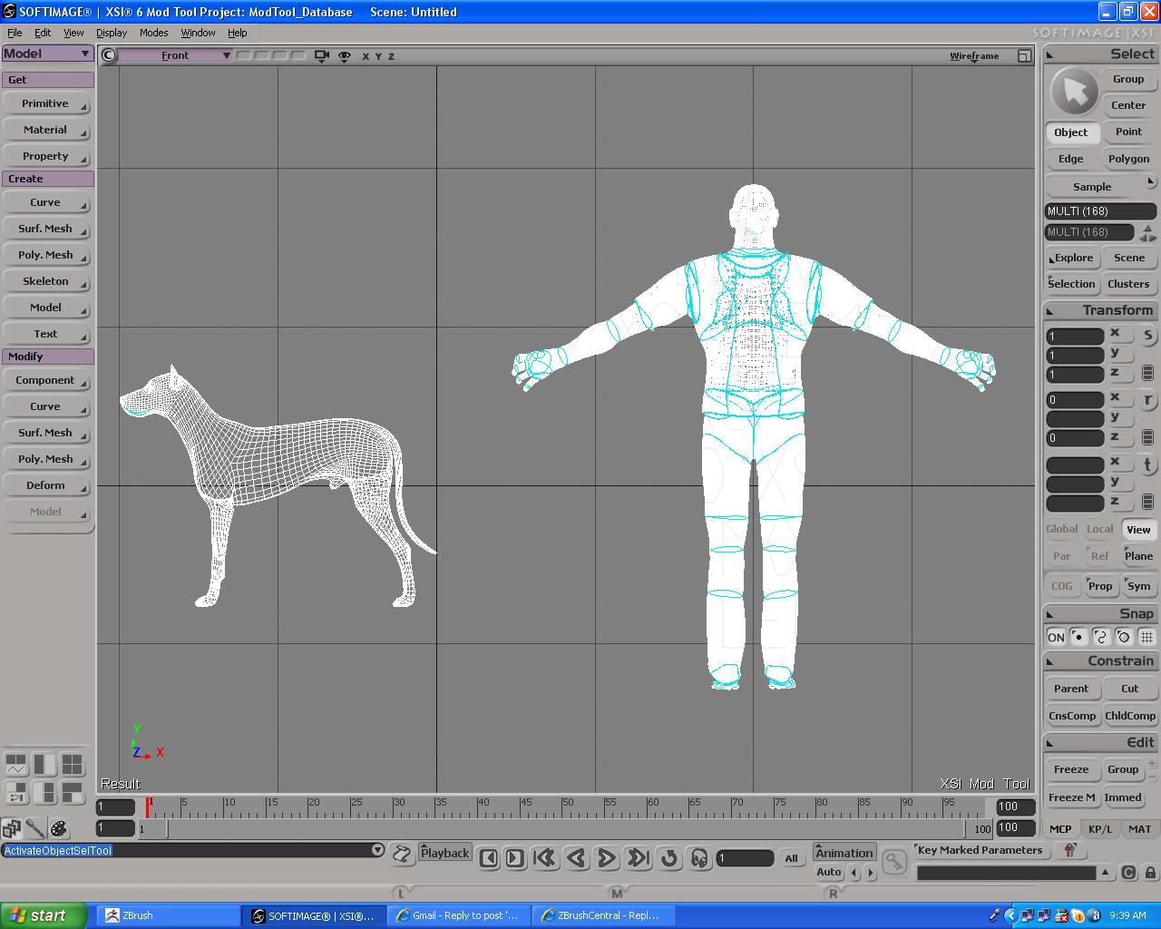This screenshot has height=929, width=1161.
Task: Expand the Wireframe display mode menu
Action: coord(974,55)
